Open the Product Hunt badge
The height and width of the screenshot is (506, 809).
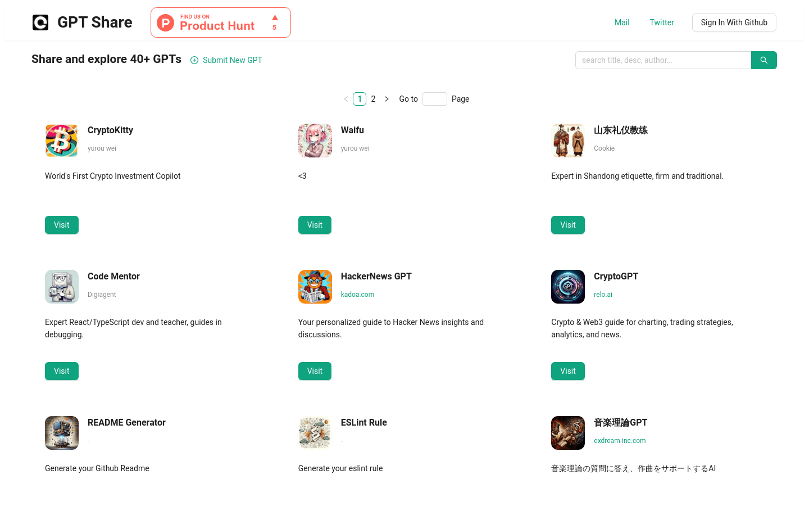point(221,22)
